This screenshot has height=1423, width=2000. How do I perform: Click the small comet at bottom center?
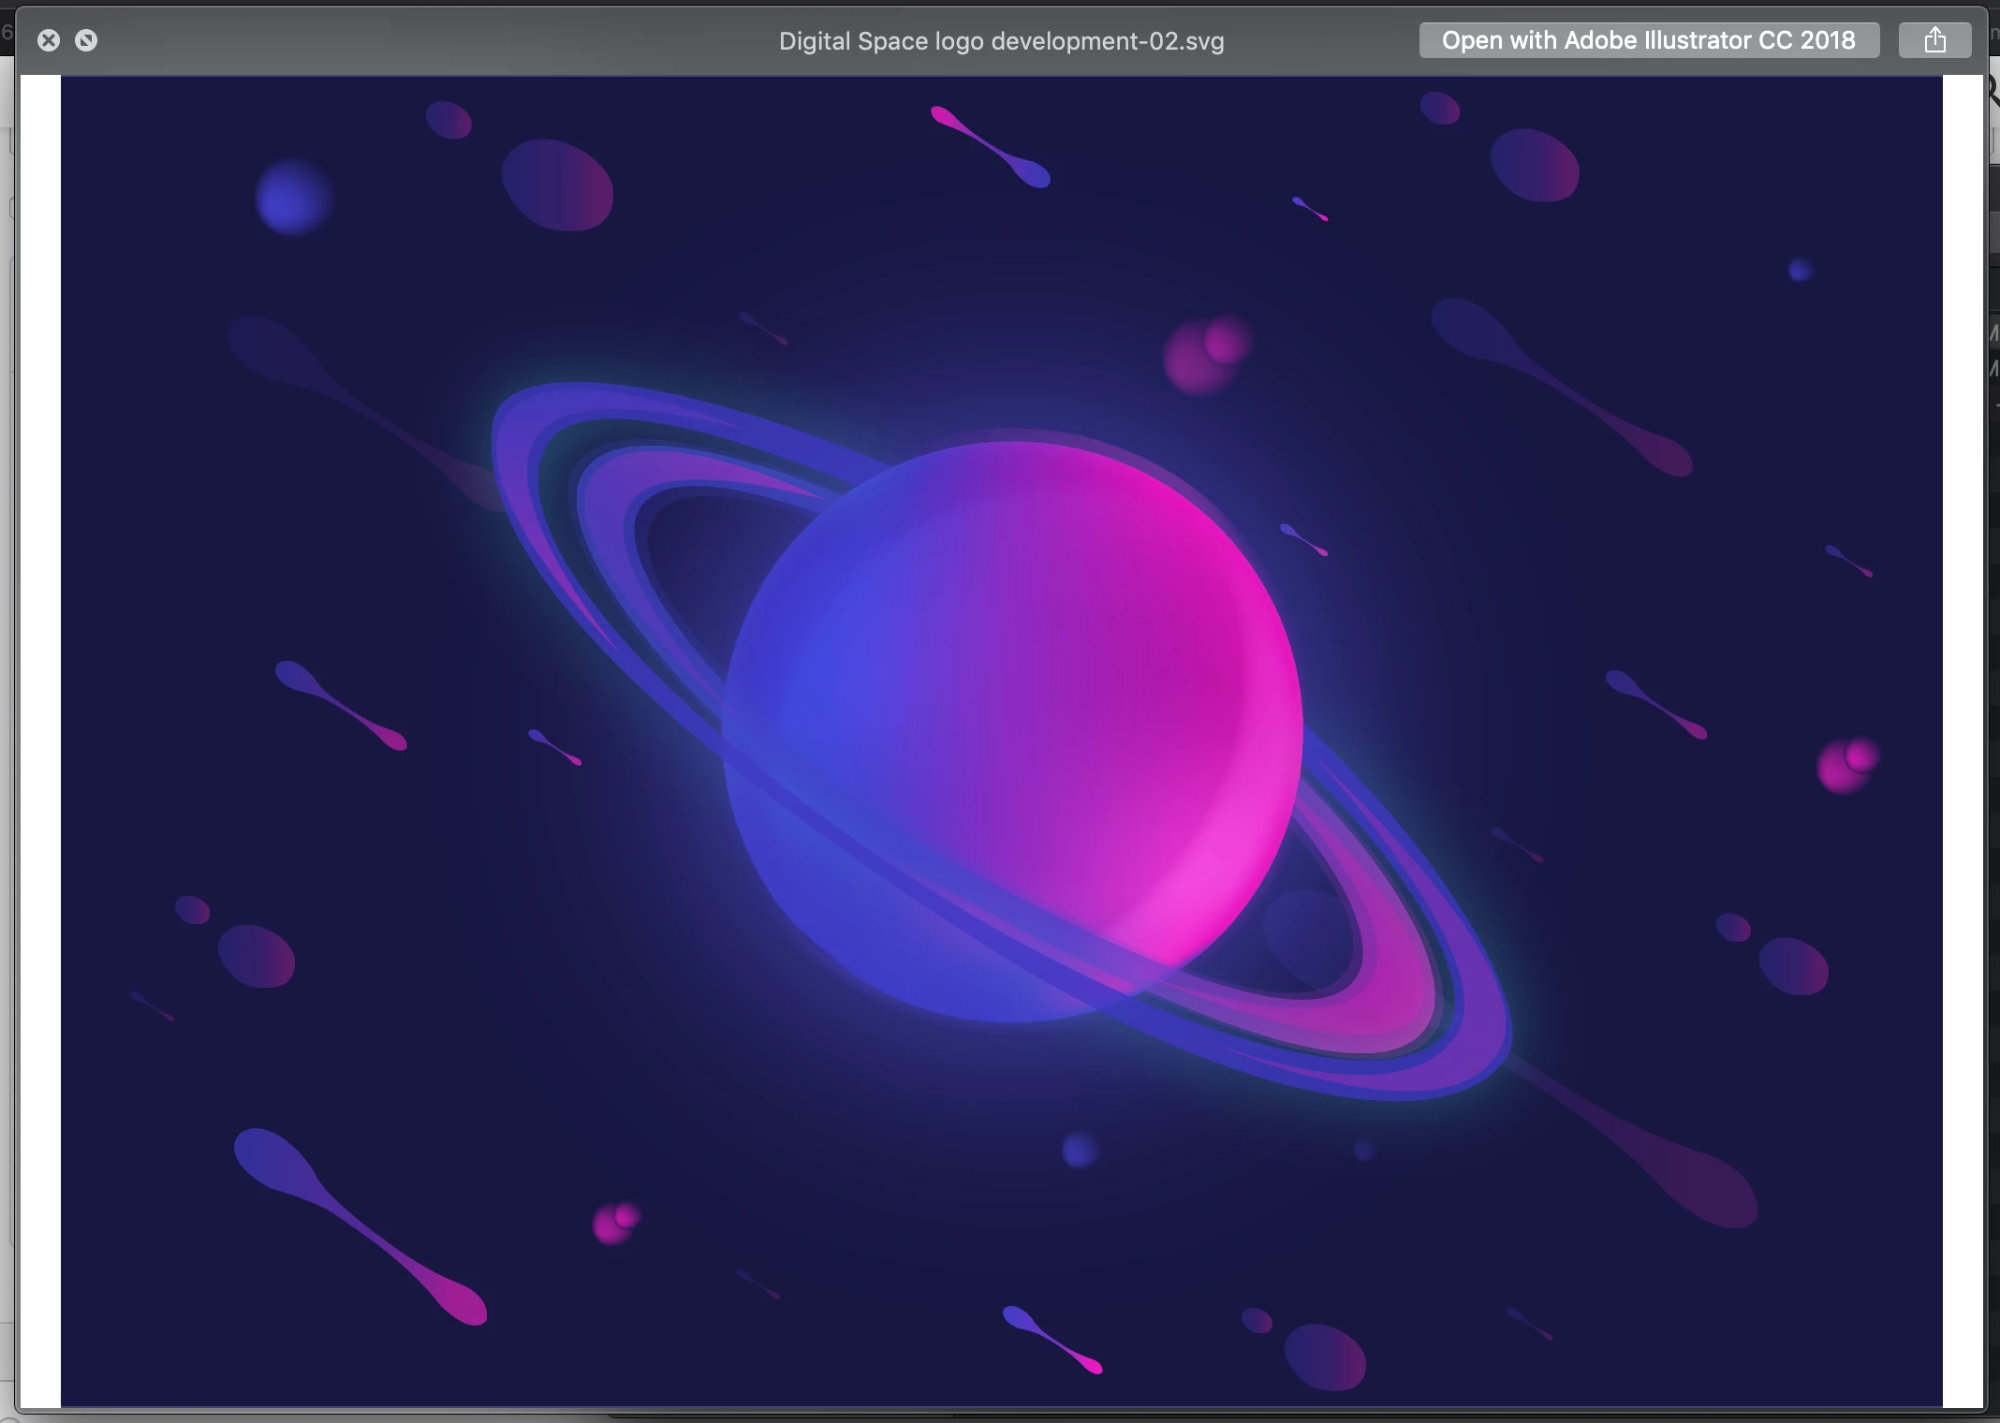[x=1051, y=1339]
